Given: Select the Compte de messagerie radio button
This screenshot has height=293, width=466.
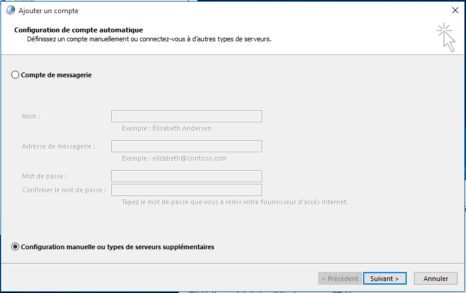Looking at the screenshot, I should (16, 75).
